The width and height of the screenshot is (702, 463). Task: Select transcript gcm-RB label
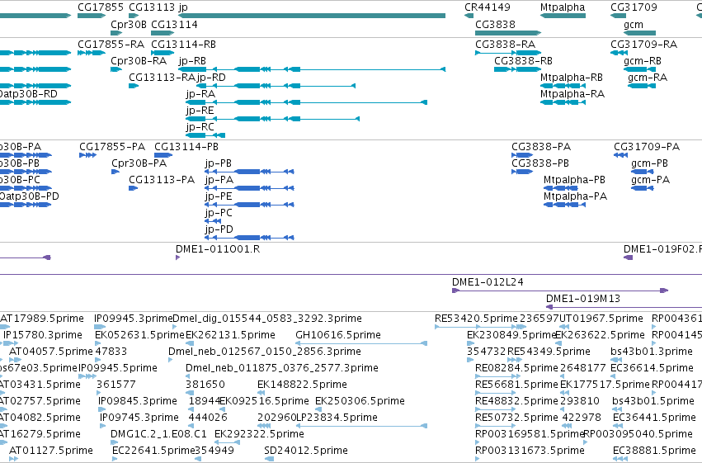pos(643,61)
